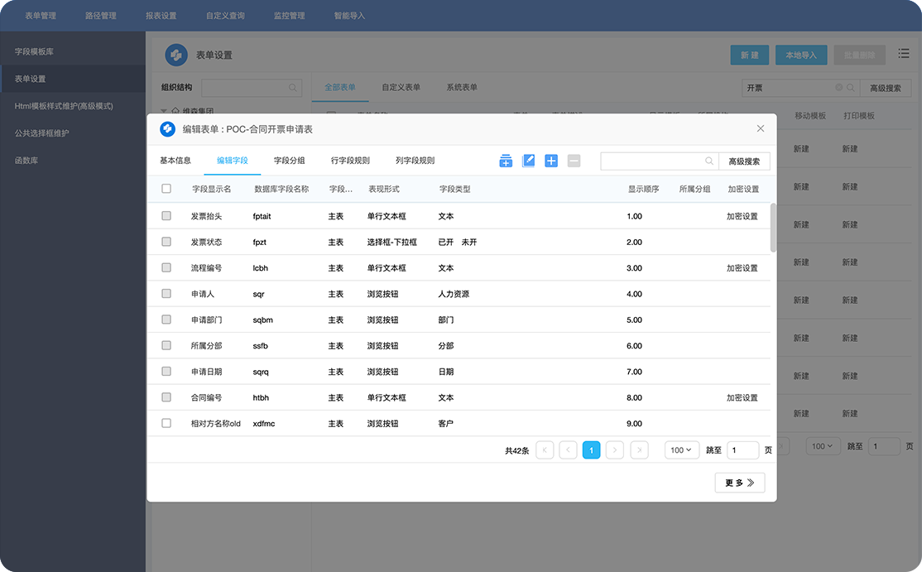Open the 基本信息 tab
Viewport: 922px width, 572px height.
pos(175,161)
